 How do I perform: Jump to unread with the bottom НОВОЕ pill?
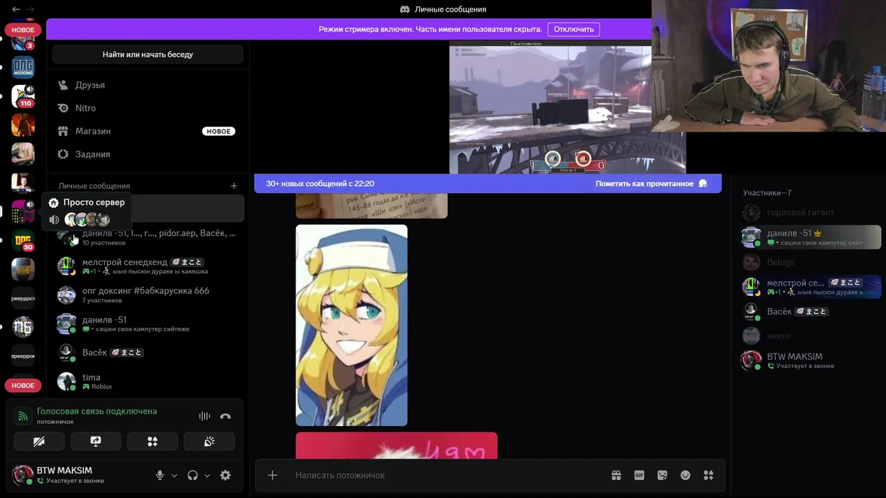point(23,385)
